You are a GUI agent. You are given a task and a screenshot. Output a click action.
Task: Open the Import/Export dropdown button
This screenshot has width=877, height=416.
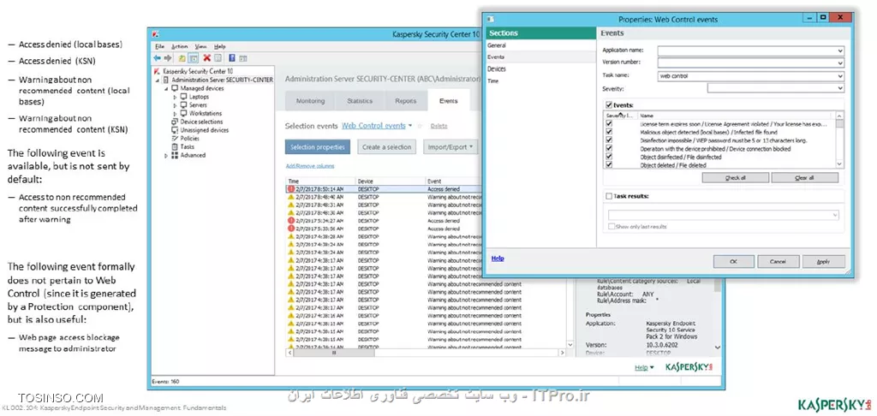[450, 147]
